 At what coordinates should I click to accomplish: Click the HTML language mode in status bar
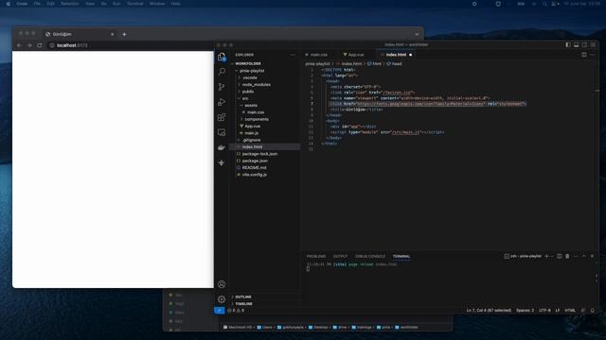click(x=570, y=311)
